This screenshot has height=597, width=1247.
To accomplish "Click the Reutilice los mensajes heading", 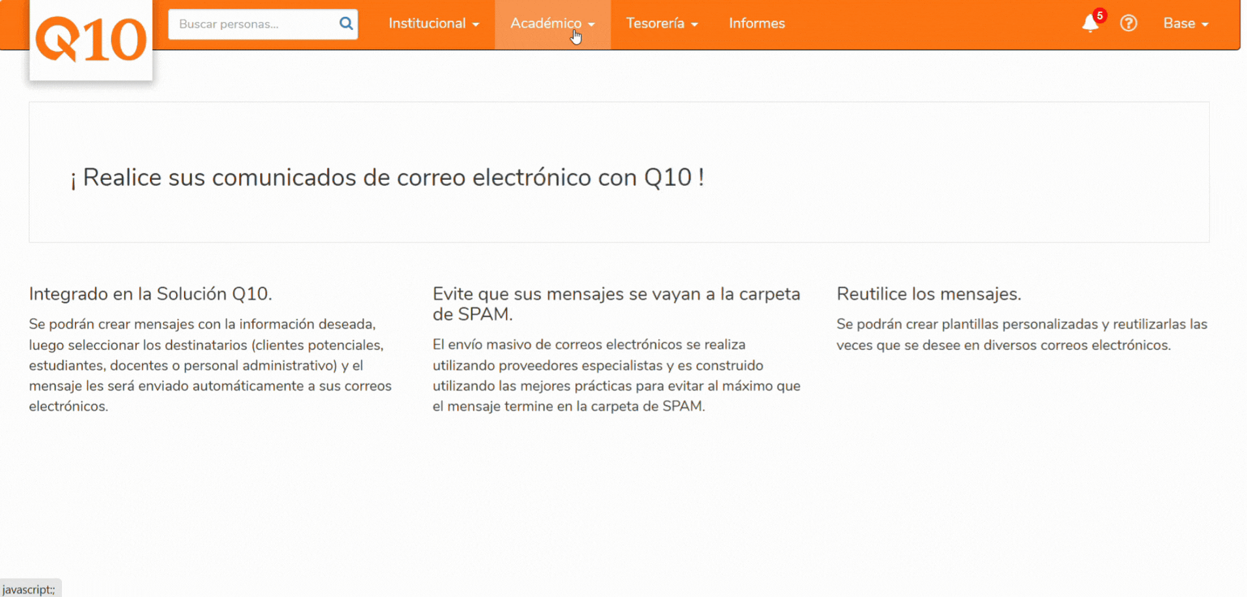I will click(x=929, y=294).
